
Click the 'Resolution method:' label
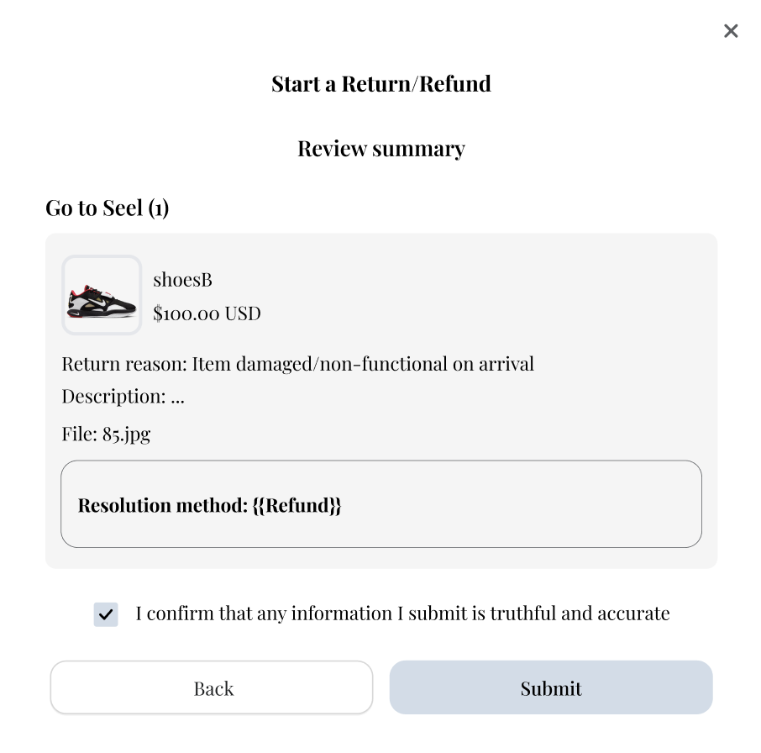[162, 505]
